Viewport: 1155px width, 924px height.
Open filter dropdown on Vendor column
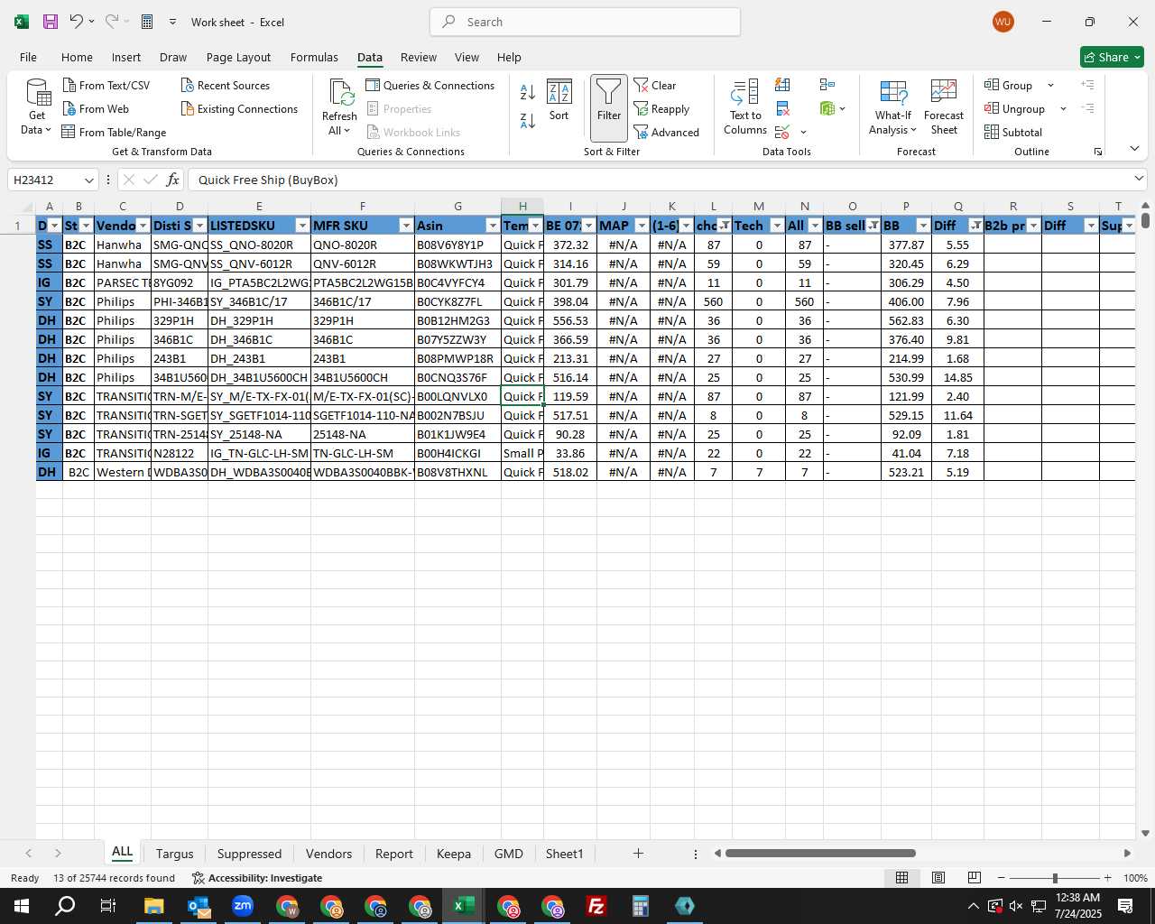coord(143,226)
